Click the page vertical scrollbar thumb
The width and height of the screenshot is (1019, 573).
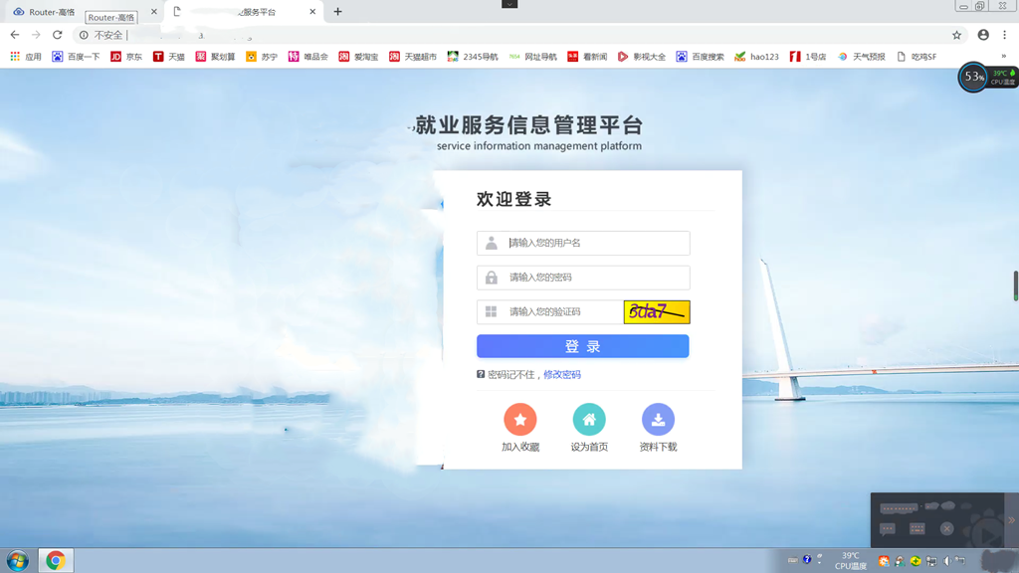[1015, 286]
